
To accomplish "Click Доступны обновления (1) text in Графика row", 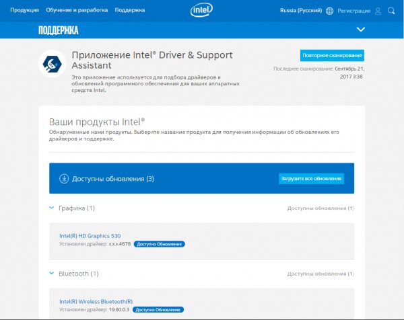I will 321,208.
